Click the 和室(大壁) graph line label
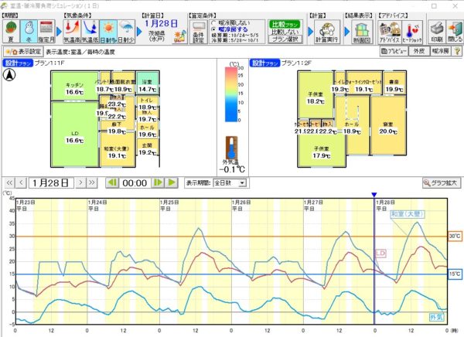 coord(408,213)
